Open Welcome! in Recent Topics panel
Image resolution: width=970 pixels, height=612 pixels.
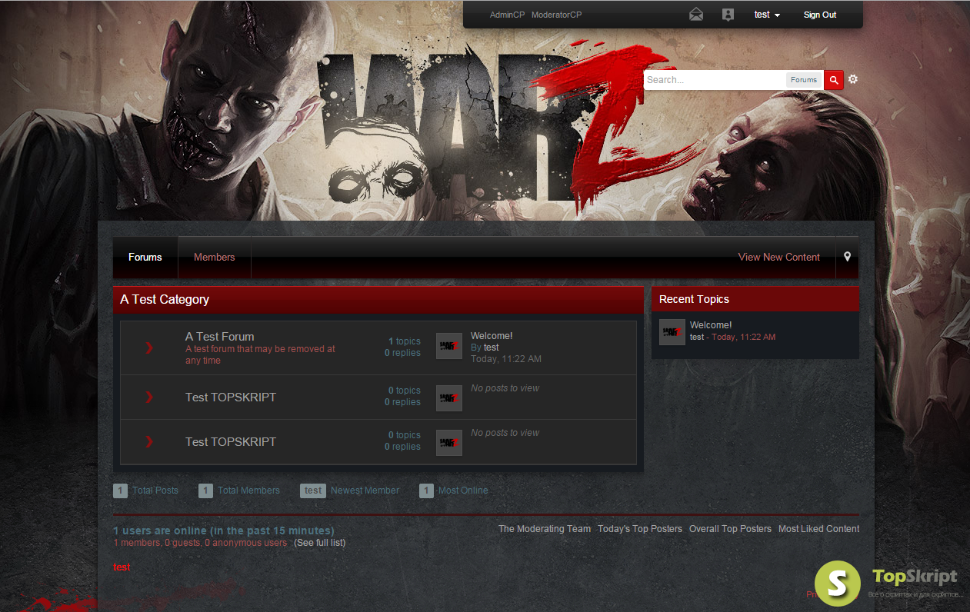pos(711,325)
